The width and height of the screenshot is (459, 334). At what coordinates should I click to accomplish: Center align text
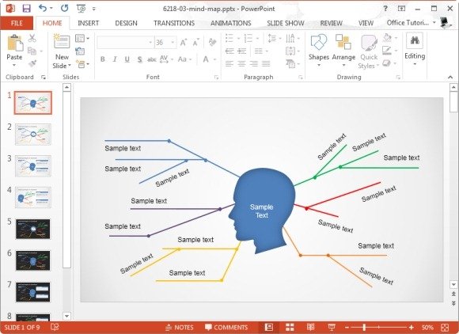point(241,63)
